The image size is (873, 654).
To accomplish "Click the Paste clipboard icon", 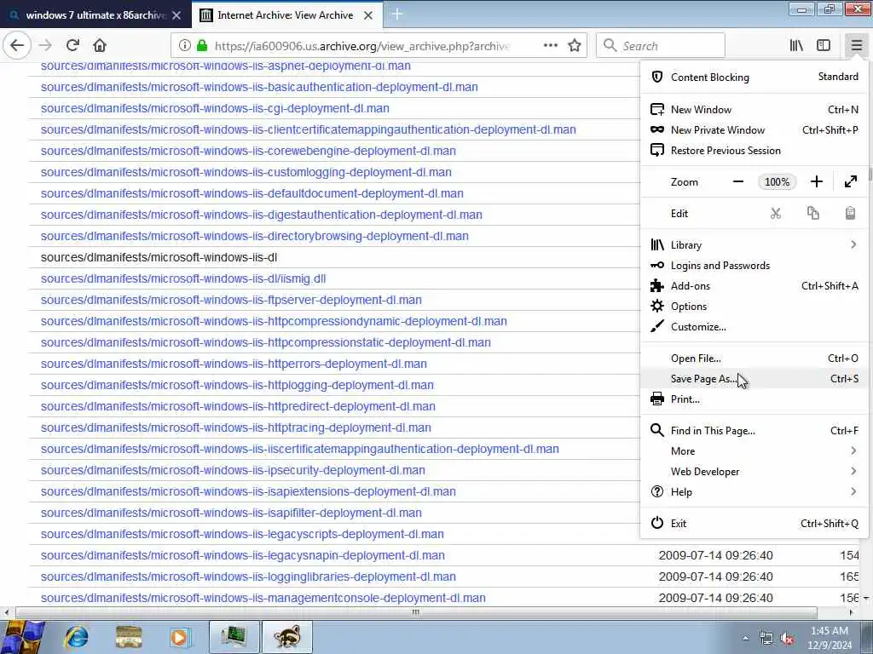I will 850,214.
